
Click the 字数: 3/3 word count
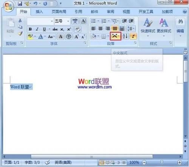coord(32,162)
